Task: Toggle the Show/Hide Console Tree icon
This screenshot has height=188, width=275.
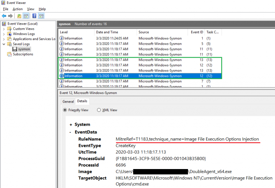Action: 26,16
